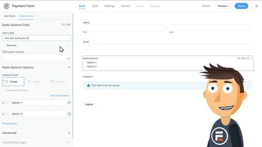The width and height of the screenshot is (262, 147).
Task: Select Option 1 radio in form preview
Action: pyautogui.click(x=85, y=62)
